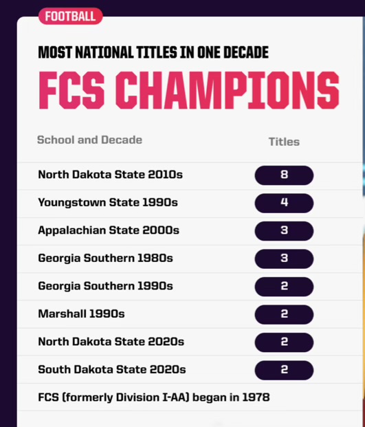Click Georgia Southern 1980s 3 titles badge
This screenshot has width=365, height=427.
pos(284,259)
